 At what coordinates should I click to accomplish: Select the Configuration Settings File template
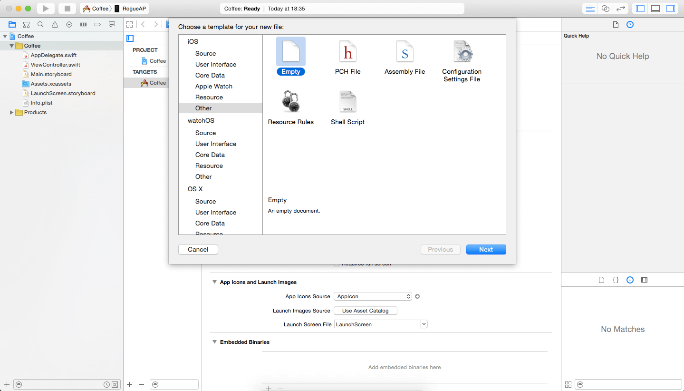pos(462,60)
